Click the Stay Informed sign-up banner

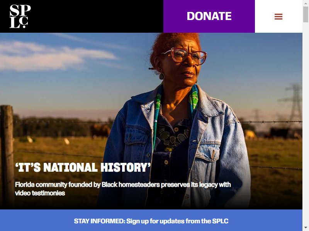point(151,221)
